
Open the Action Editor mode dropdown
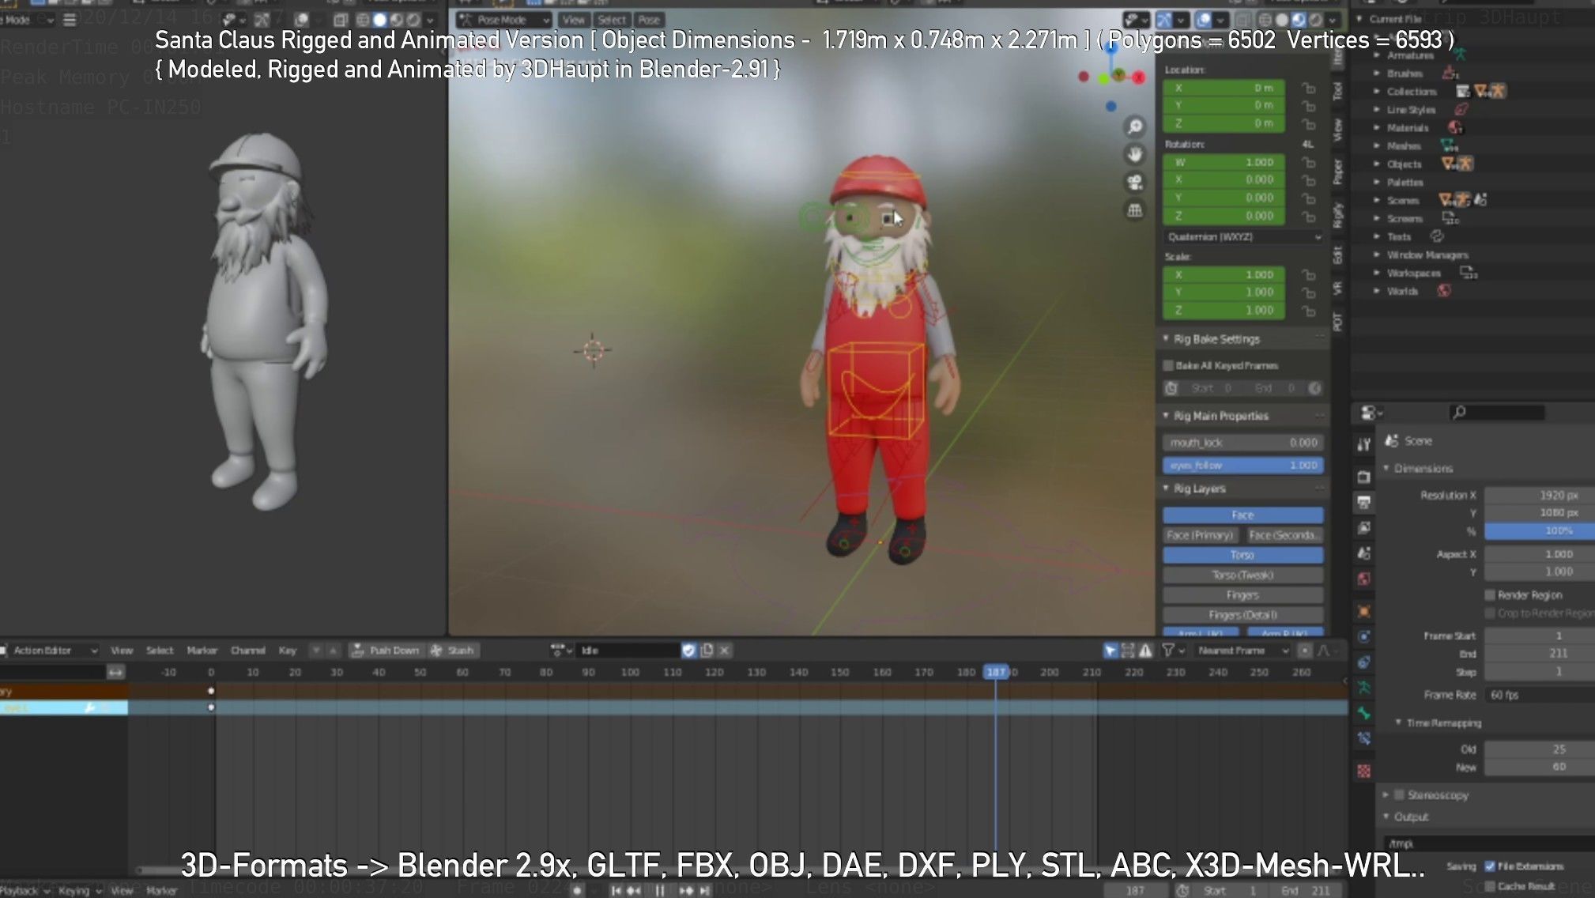pos(49,650)
